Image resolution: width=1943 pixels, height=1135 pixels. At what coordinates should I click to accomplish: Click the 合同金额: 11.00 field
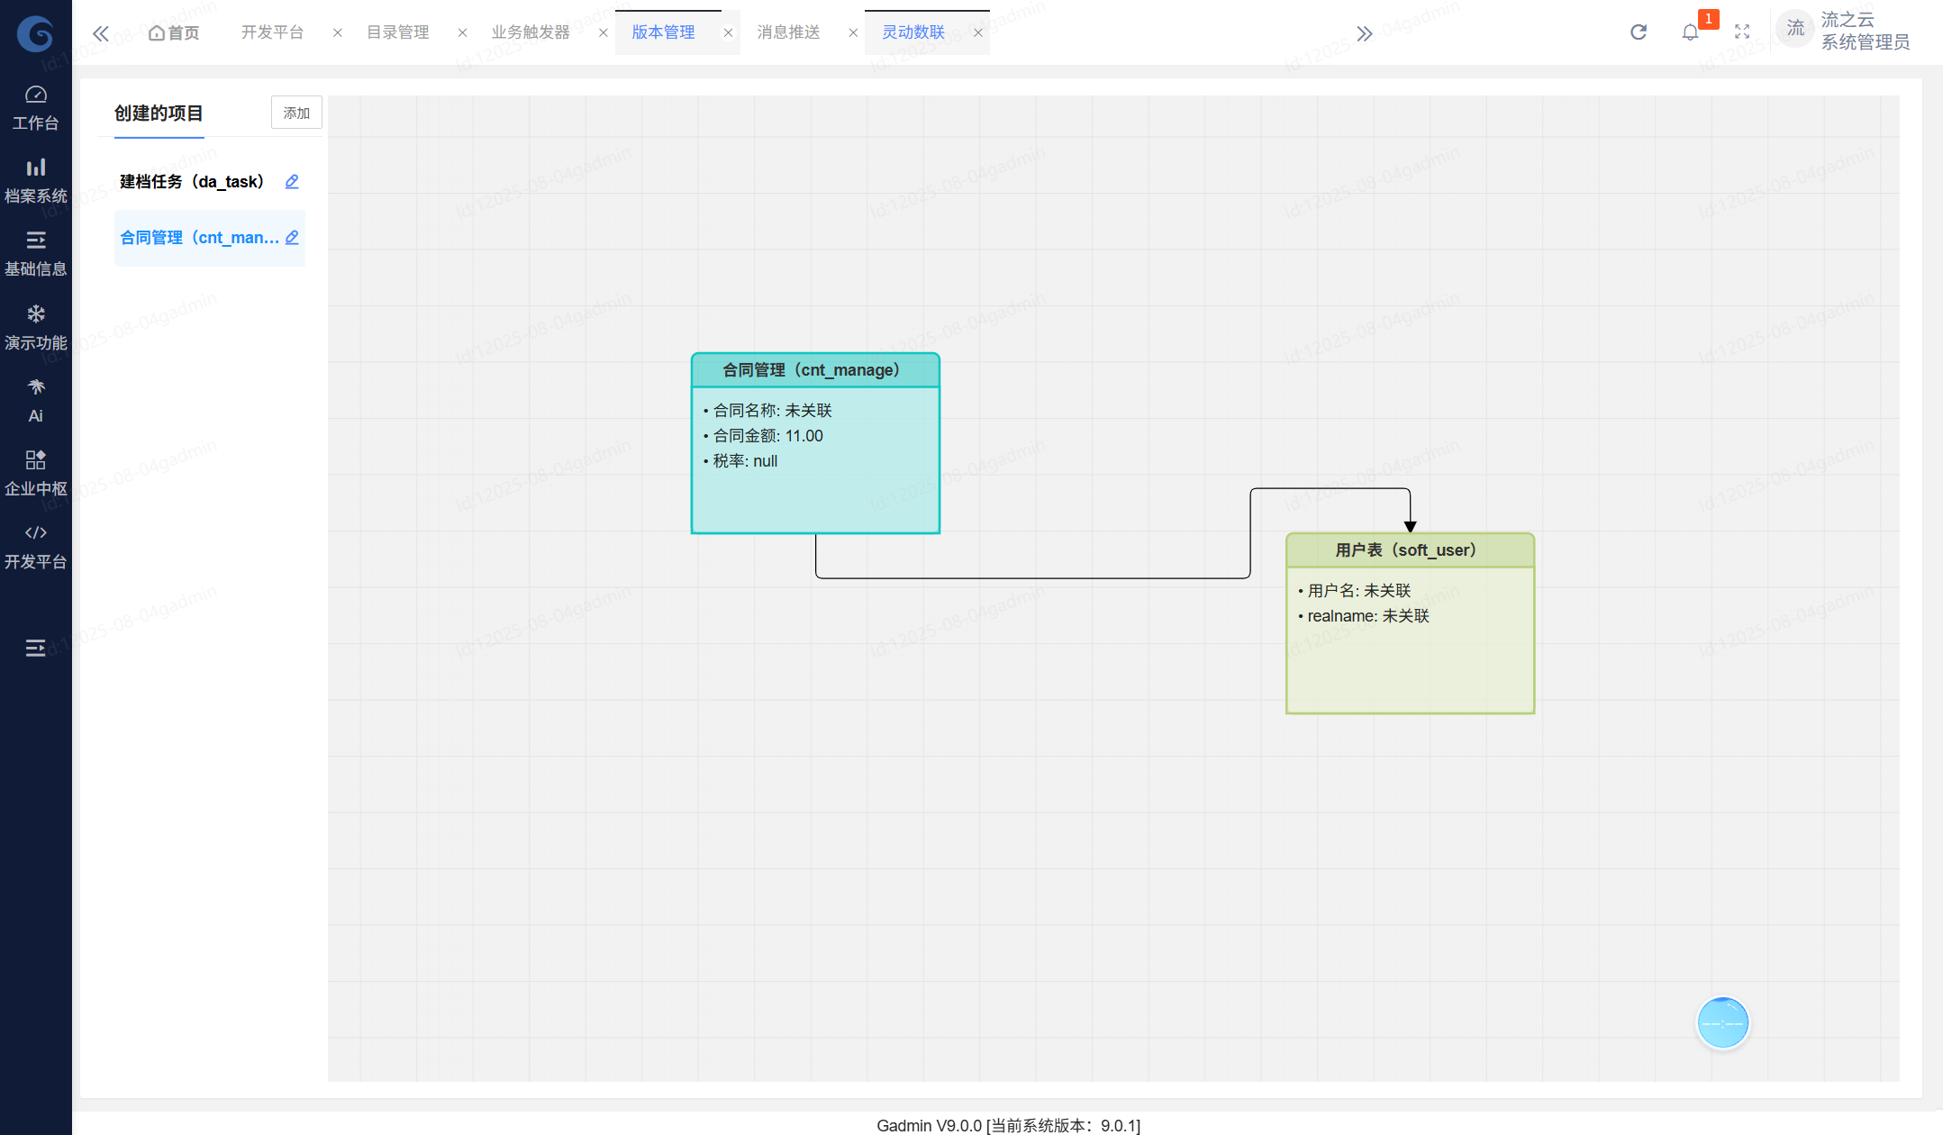point(763,436)
